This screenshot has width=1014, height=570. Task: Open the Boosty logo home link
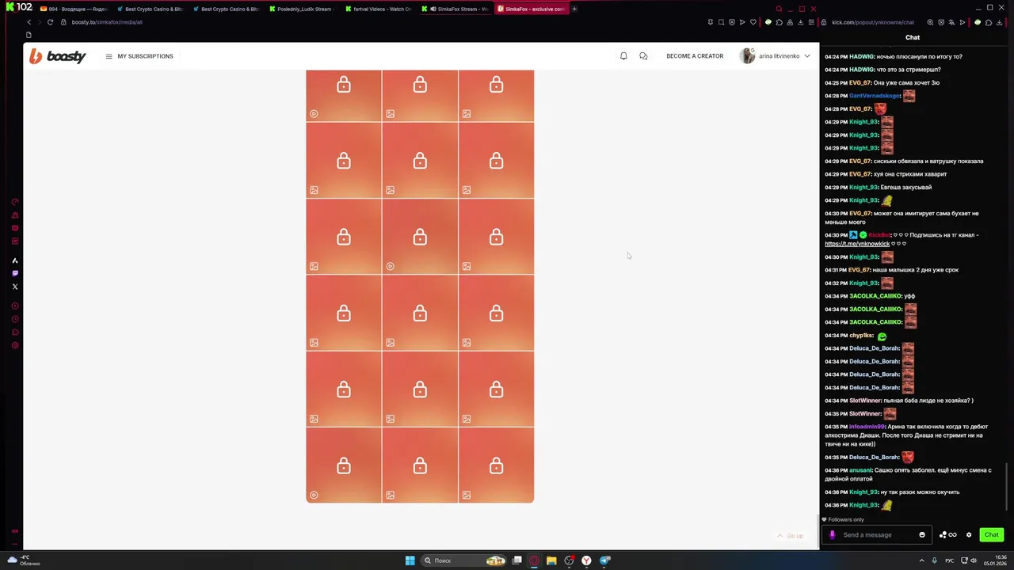pos(57,56)
